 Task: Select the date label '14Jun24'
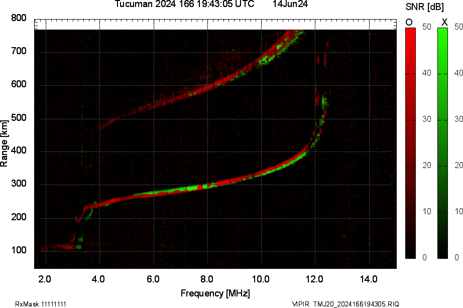click(x=290, y=4)
